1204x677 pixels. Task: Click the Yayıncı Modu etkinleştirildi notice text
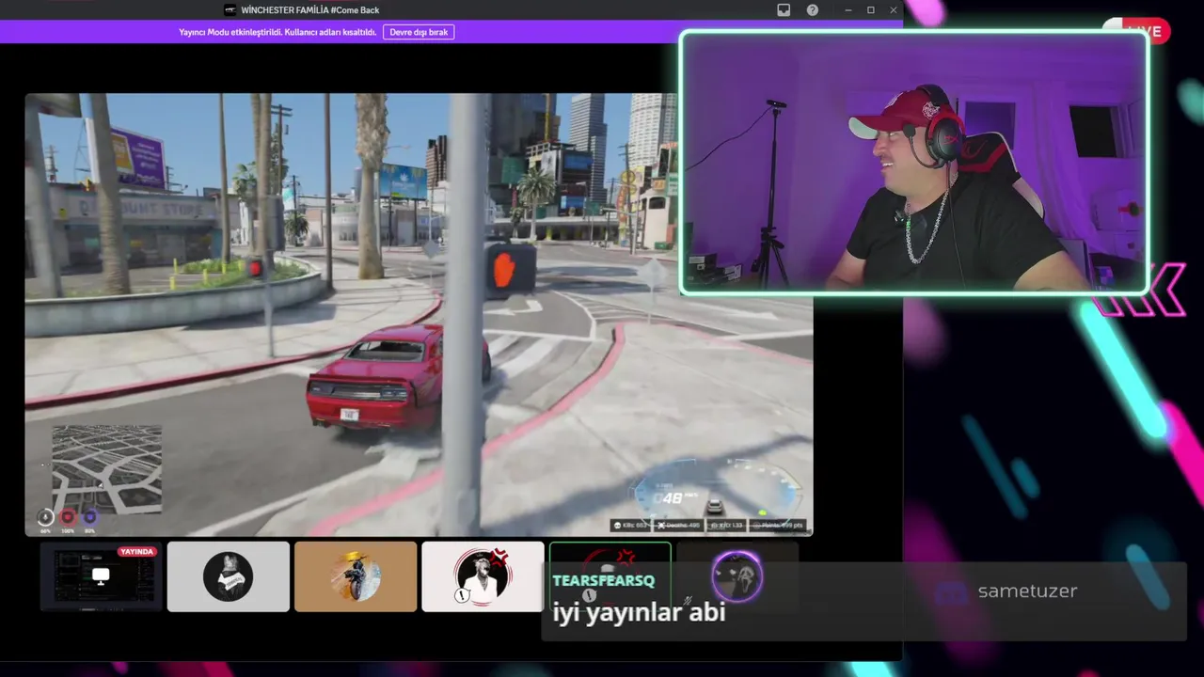(x=277, y=32)
